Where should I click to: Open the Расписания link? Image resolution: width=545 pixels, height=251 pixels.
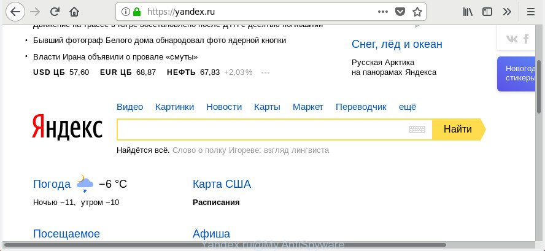point(216,203)
